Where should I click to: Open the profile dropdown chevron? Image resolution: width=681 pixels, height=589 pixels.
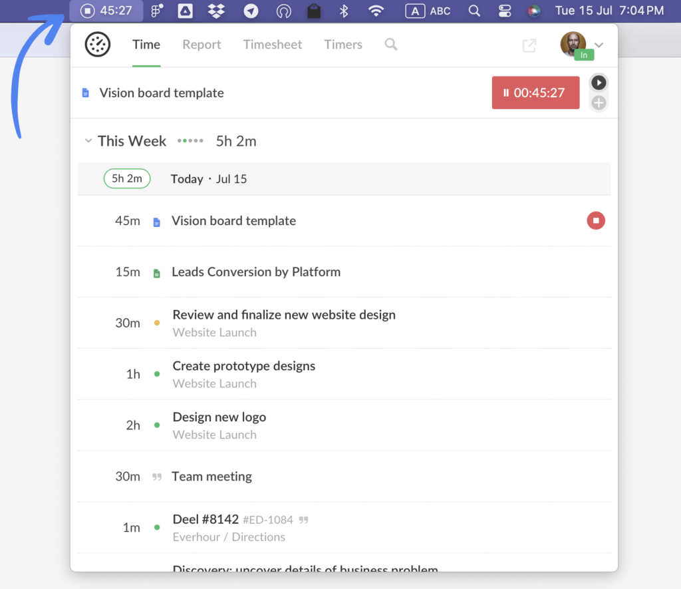point(599,45)
